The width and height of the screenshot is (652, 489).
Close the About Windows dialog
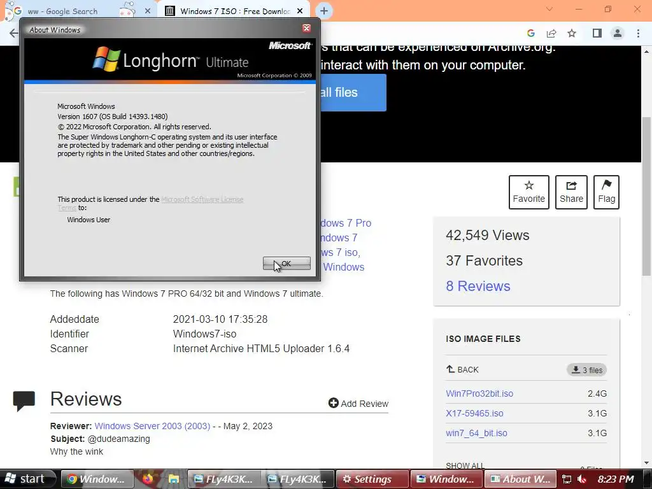(306, 28)
